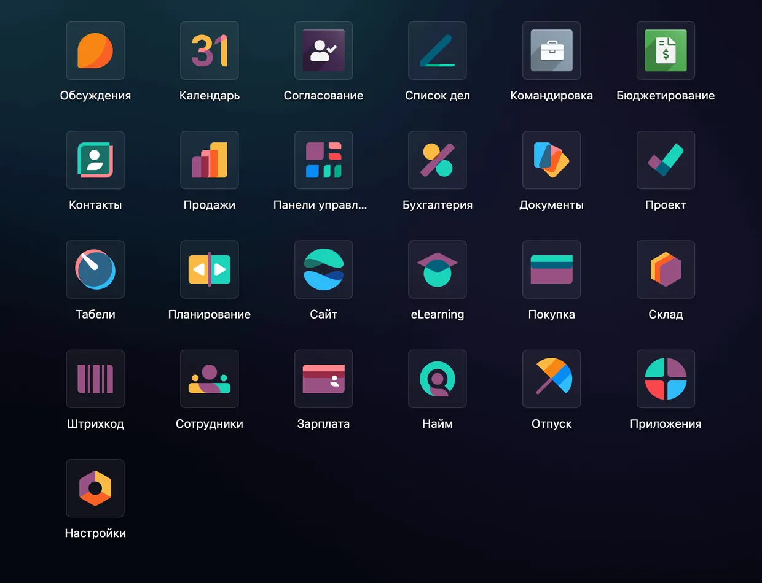Click the Сотрудники people icon
Viewport: 762px width, 583px height.
pos(210,379)
